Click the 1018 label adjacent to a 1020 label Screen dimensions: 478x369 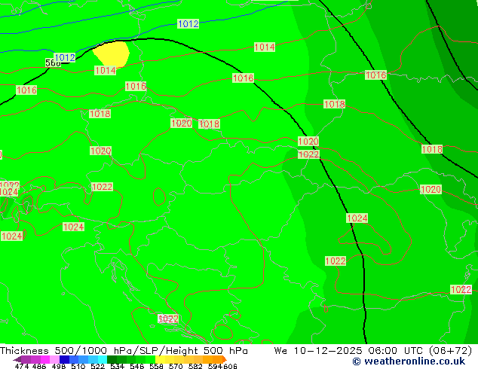tap(209, 124)
